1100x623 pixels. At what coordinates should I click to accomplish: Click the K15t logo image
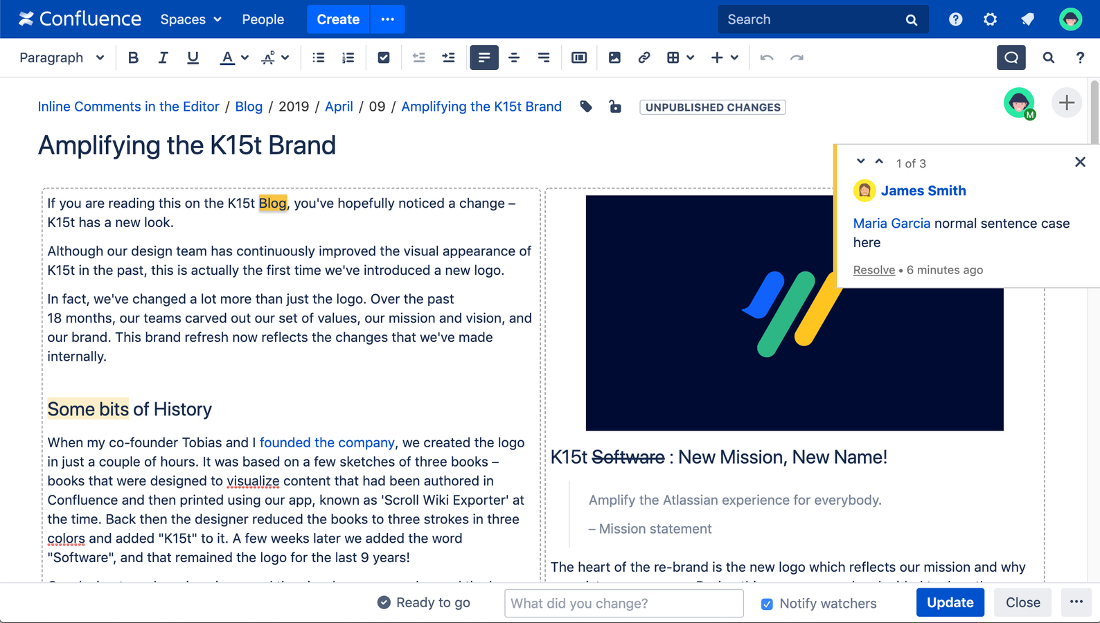coord(795,313)
